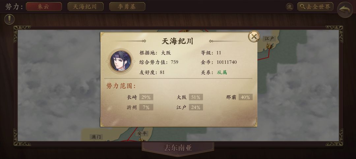This screenshot has height=159, width=356.
Task: Click the 天海纪川 character portrait
Action: pyautogui.click(x=120, y=61)
